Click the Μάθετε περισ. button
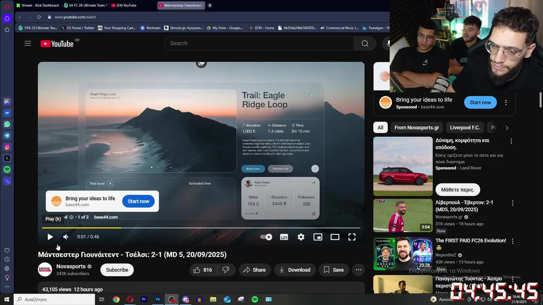Viewport: 543px width, 305px height. (457, 189)
